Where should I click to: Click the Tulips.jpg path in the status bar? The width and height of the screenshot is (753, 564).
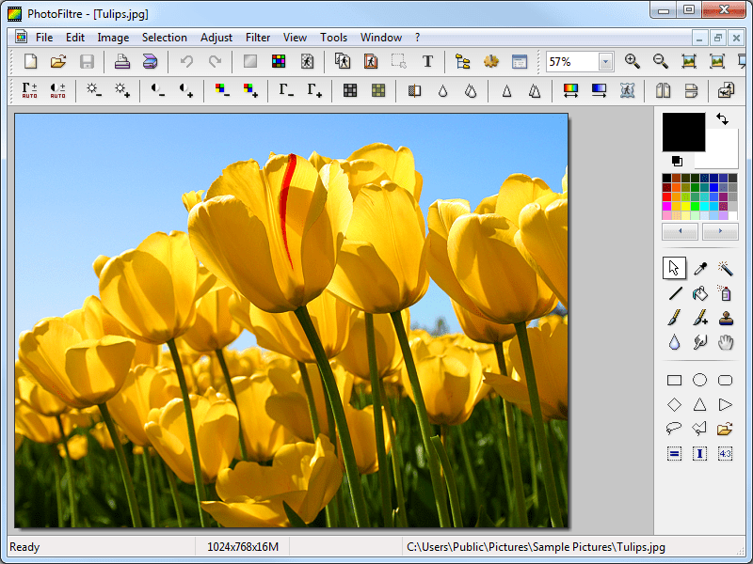(x=537, y=547)
